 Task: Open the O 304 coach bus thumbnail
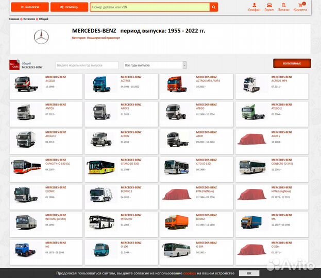(x=176, y=250)
